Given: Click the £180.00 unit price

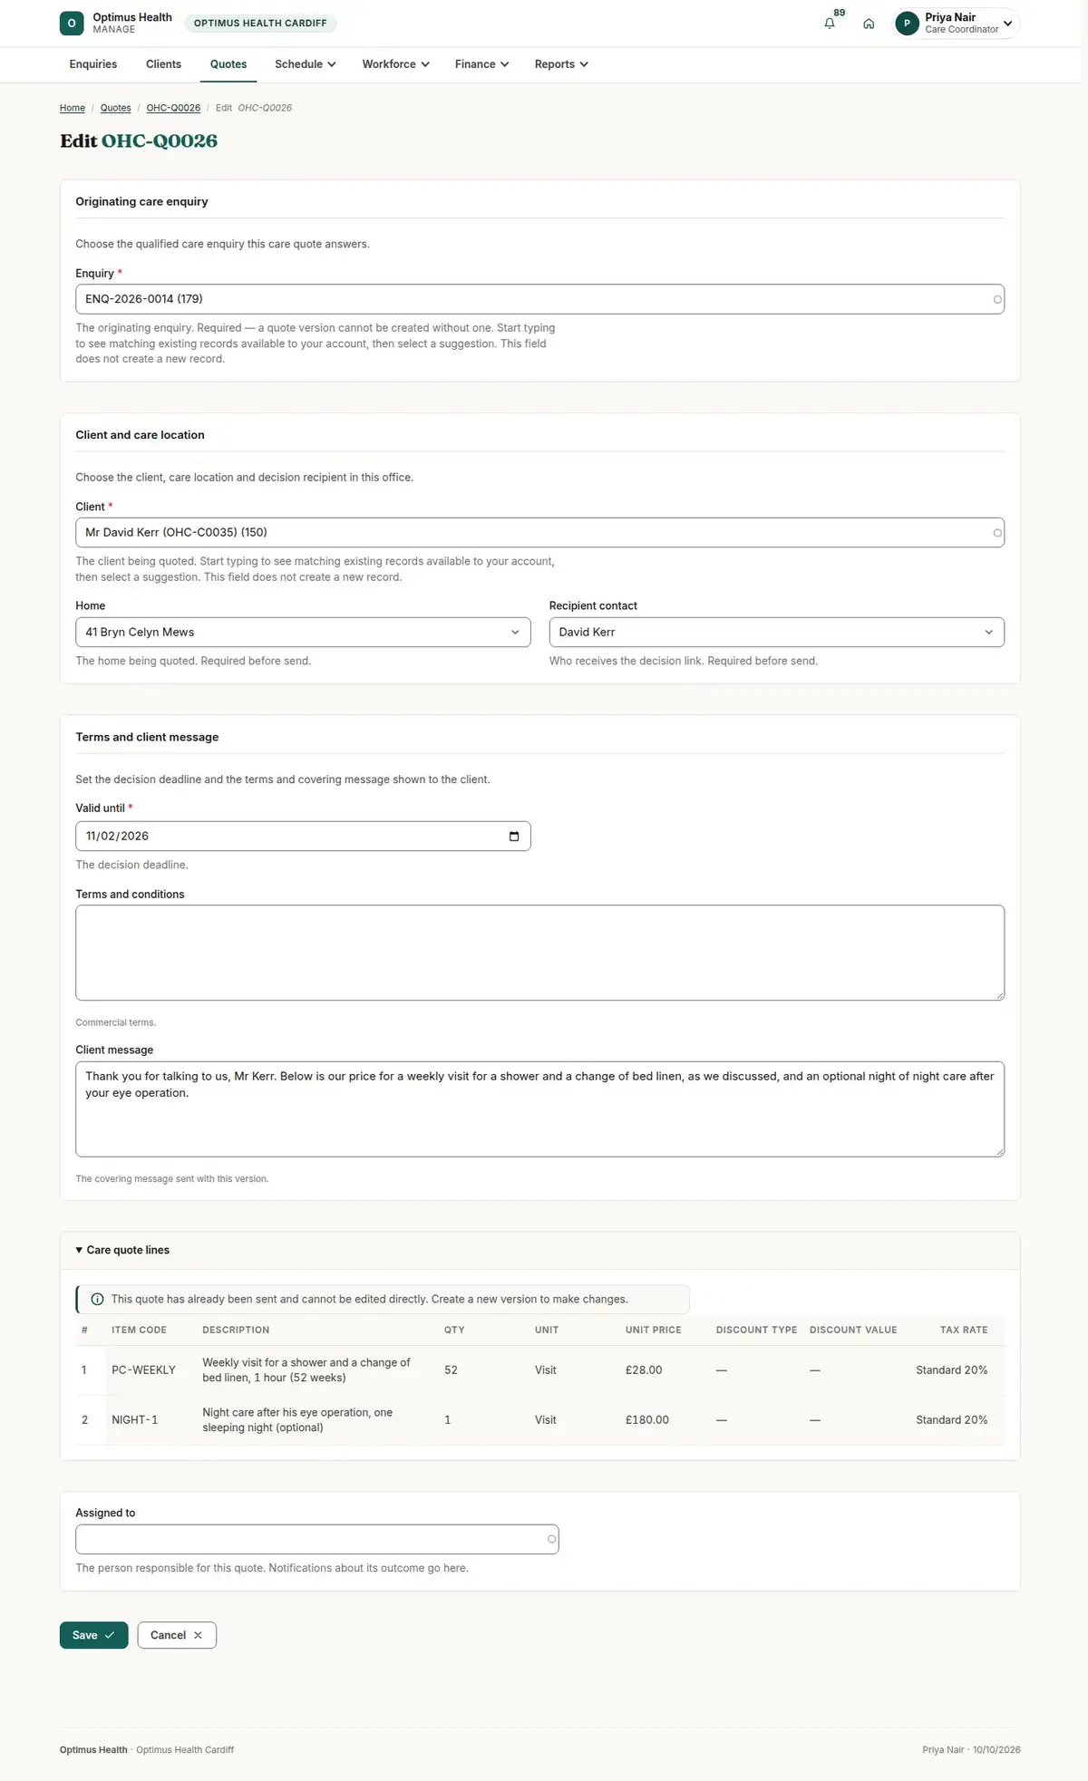Looking at the screenshot, I should [x=647, y=1420].
